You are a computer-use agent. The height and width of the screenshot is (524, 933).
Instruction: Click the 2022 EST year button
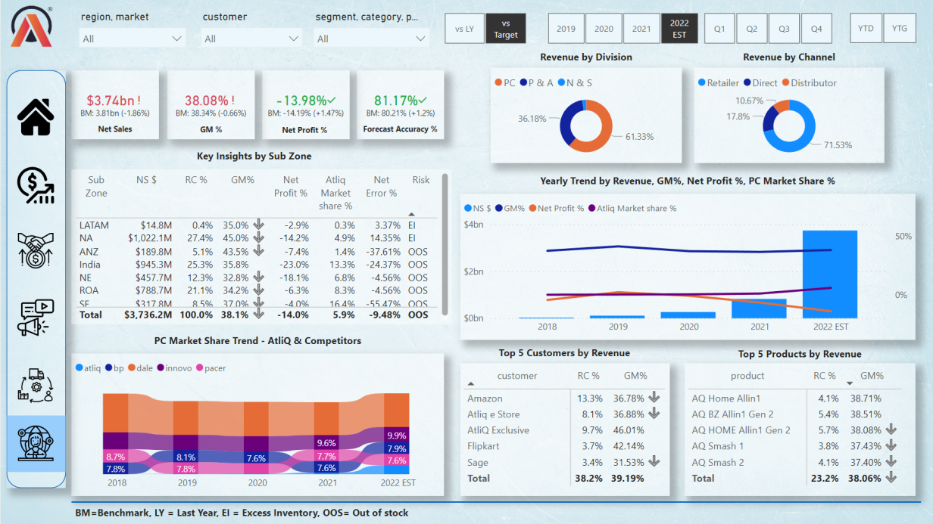679,29
